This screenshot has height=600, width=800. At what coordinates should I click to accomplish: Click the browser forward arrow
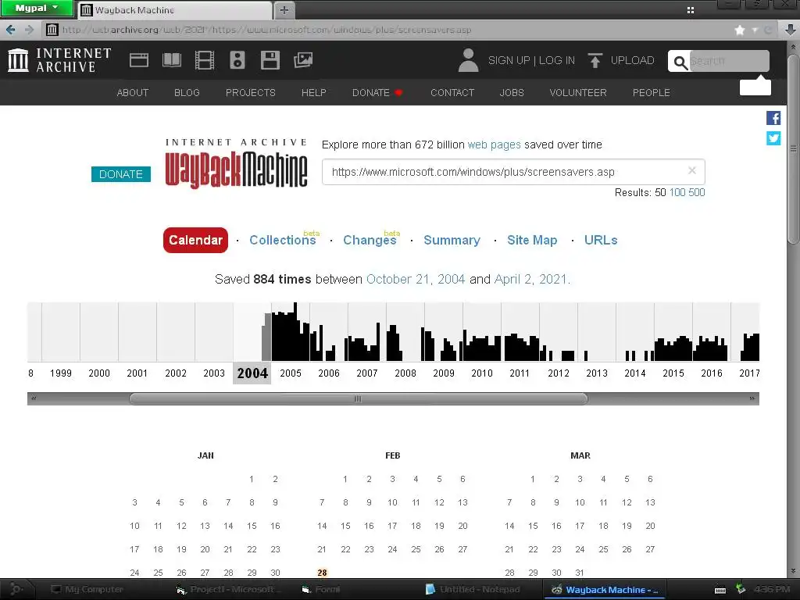[x=29, y=30]
